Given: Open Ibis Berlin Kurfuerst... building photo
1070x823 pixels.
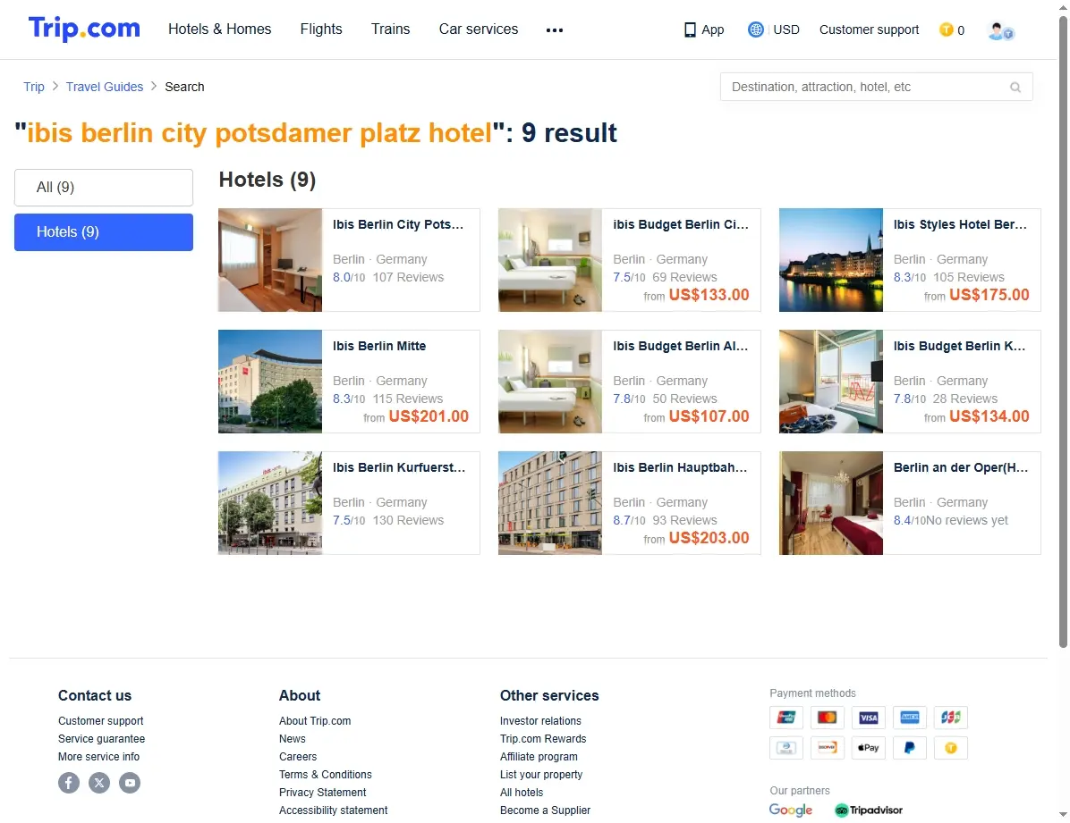Looking at the screenshot, I should pyautogui.click(x=270, y=503).
